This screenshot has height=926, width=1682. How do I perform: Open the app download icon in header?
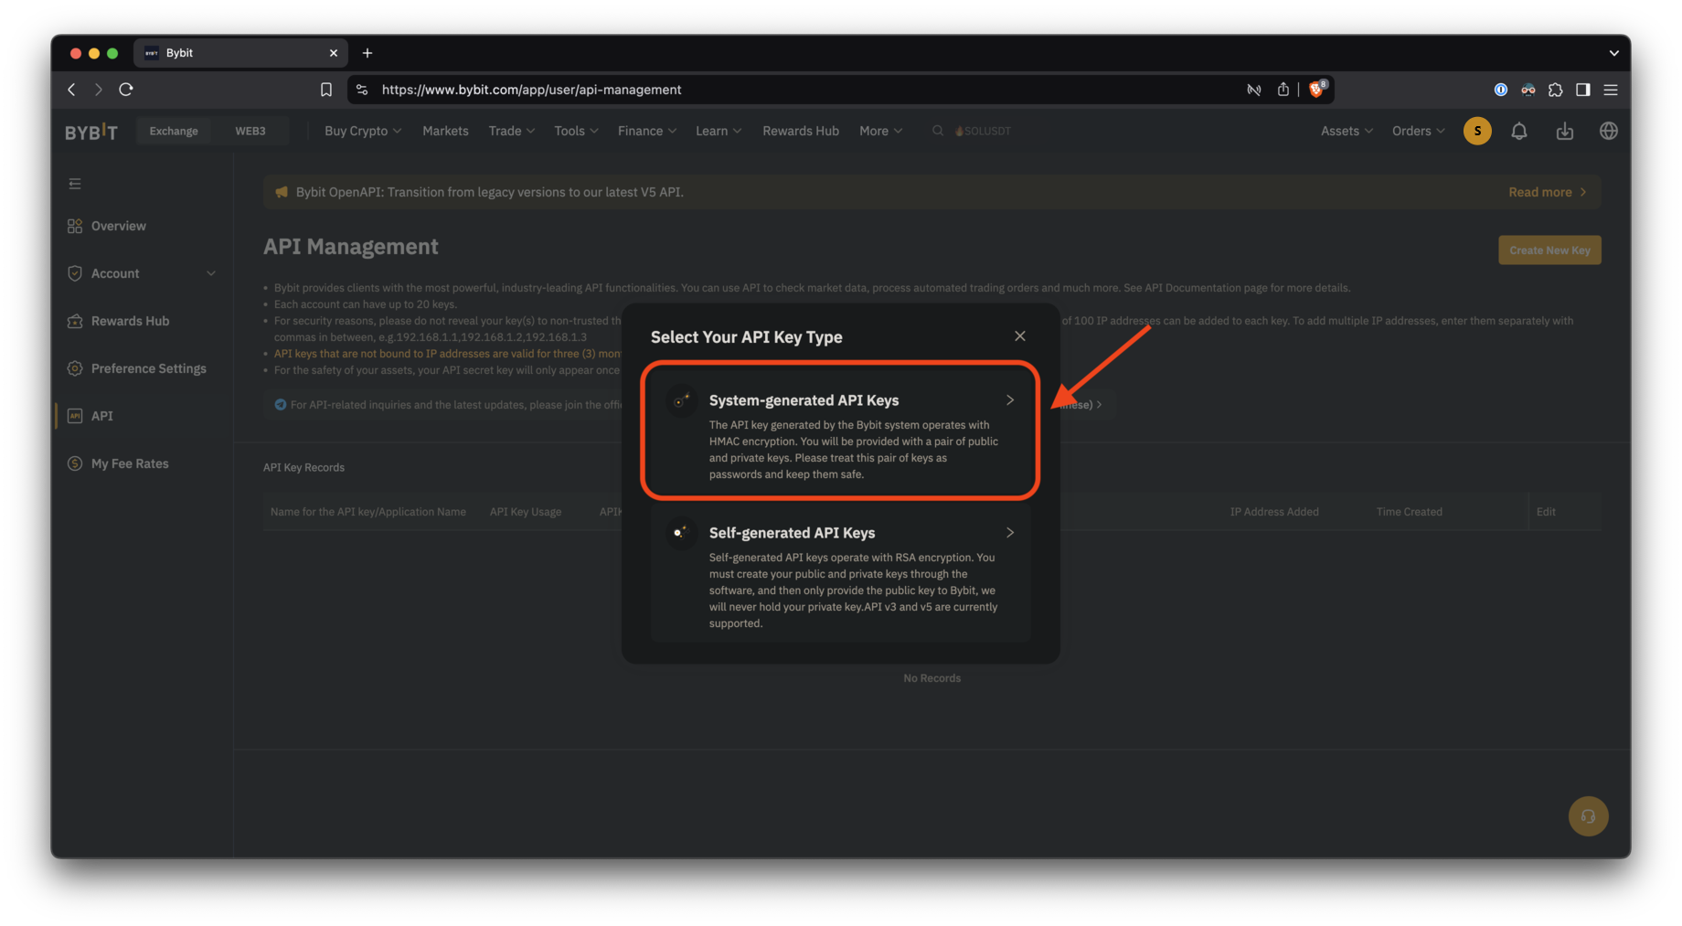(1564, 132)
